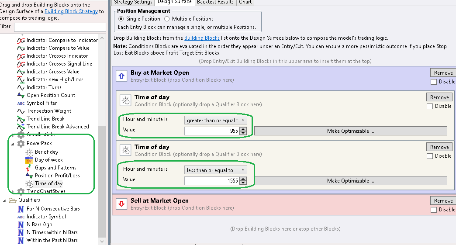Tick Disable checkbox for Sell at Market Open
Image resolution: width=456 pixels, height=245 pixels.
434,210
